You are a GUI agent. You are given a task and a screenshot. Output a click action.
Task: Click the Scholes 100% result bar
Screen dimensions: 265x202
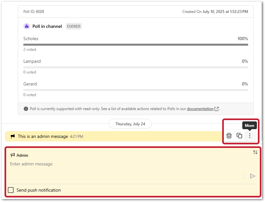pos(136,45)
